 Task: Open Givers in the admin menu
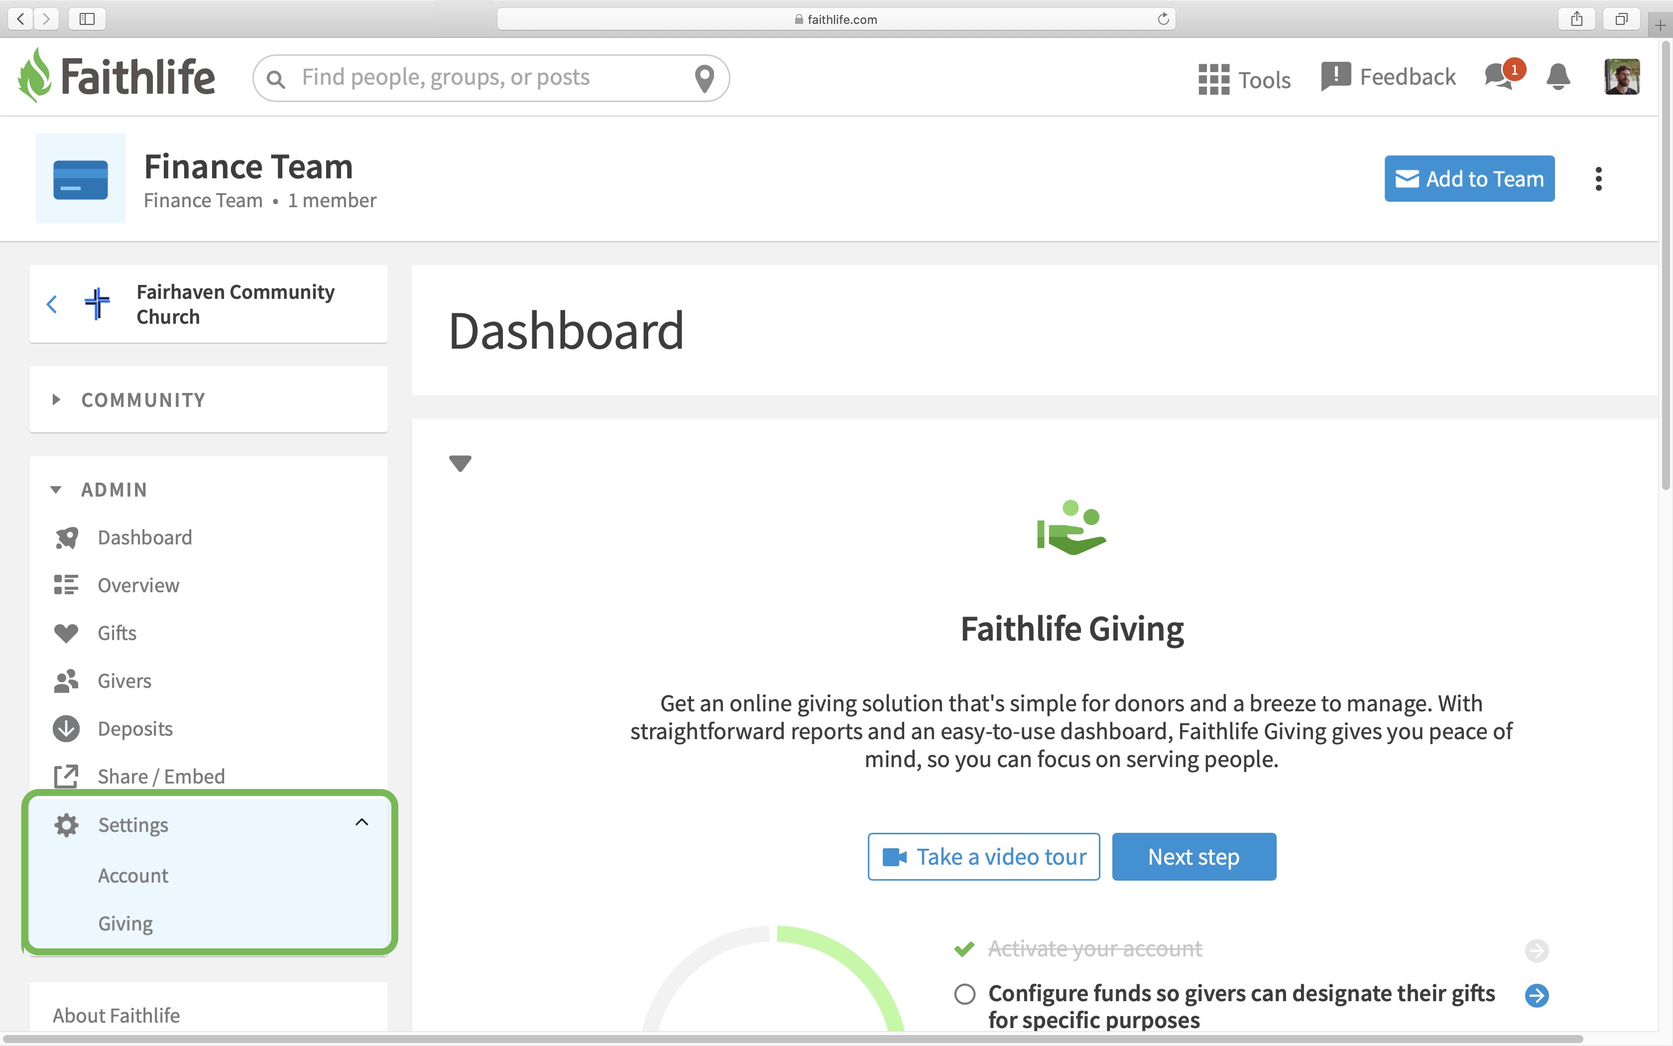click(124, 681)
